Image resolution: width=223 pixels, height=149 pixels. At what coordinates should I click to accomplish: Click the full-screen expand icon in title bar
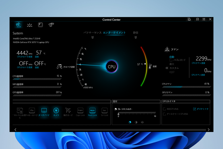[204, 19]
